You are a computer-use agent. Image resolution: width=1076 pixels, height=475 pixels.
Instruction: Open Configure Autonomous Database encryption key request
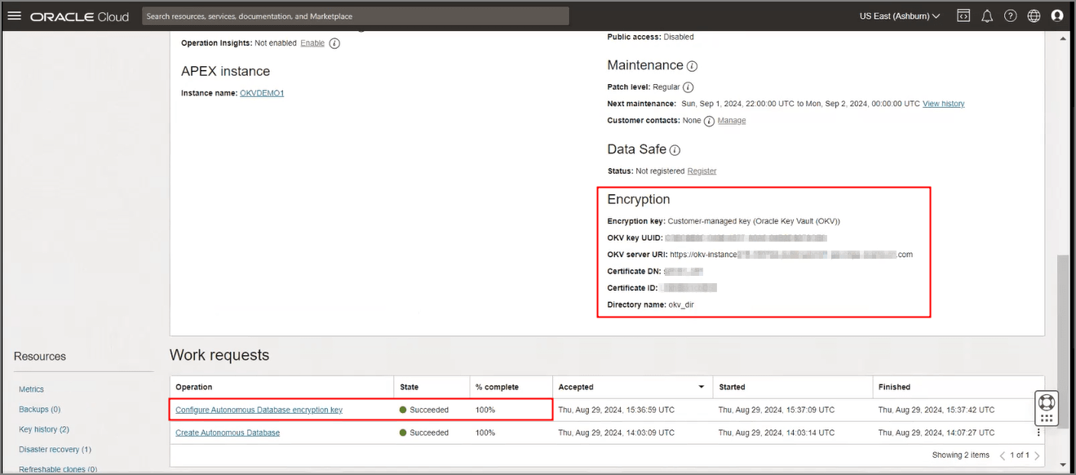tap(259, 410)
